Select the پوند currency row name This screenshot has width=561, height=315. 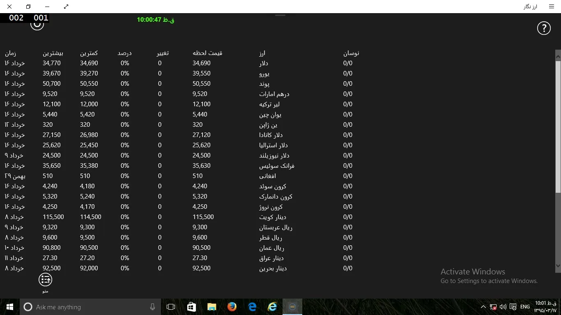(x=264, y=84)
